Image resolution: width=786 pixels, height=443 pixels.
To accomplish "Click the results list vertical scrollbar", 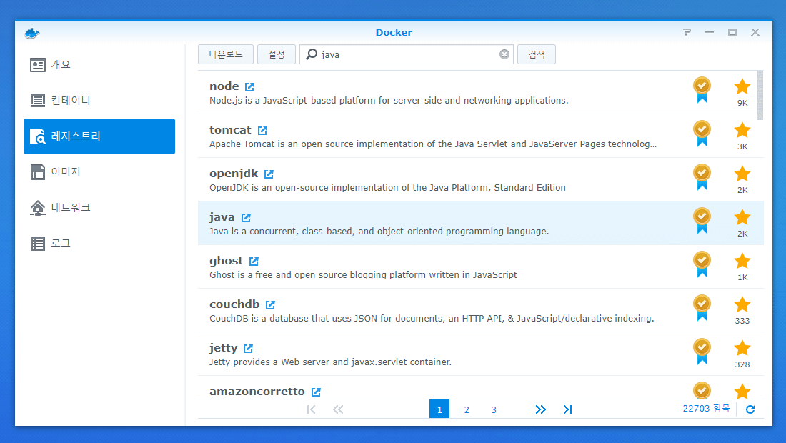I will coord(760,95).
